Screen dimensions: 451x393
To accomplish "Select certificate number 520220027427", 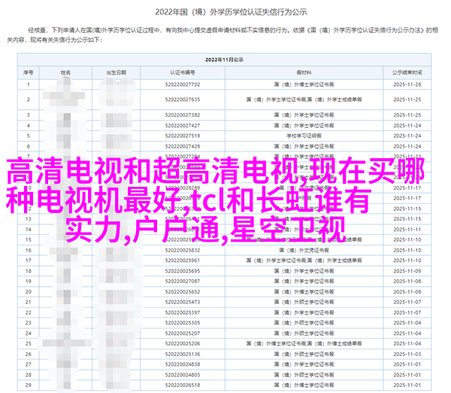I will tap(183, 126).
